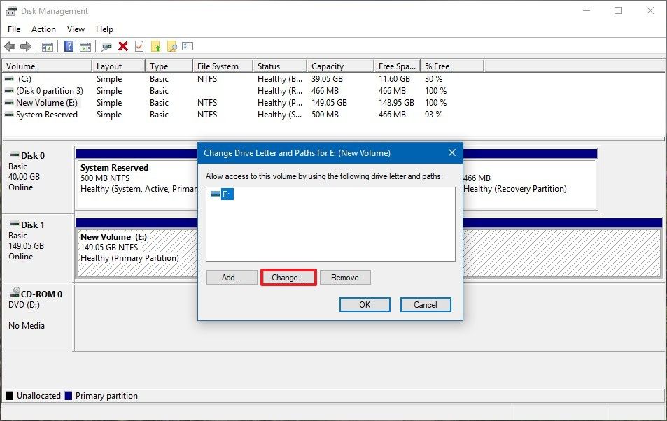Click the folder with green arrow icon

coord(155,46)
